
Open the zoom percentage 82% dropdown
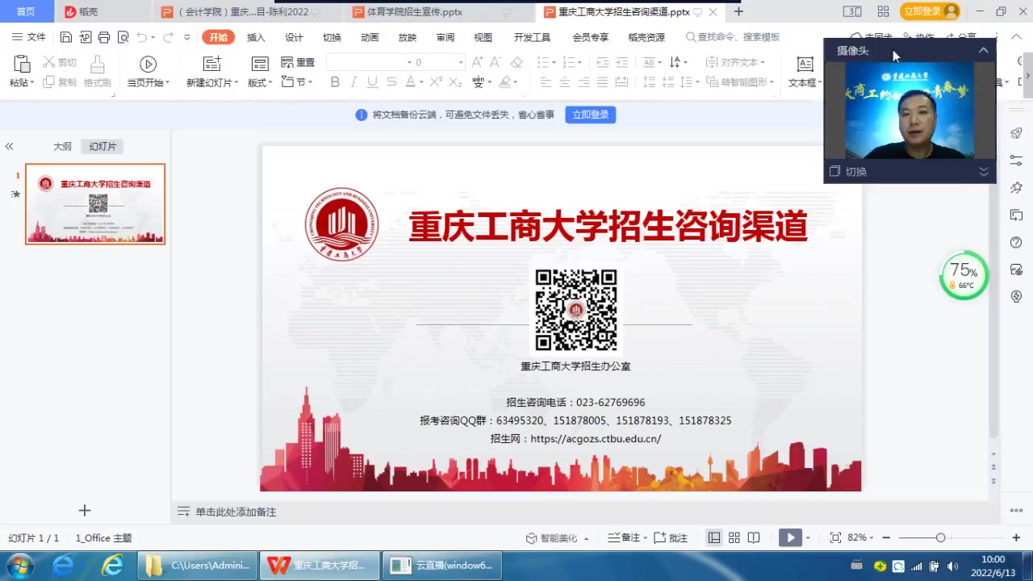860,537
